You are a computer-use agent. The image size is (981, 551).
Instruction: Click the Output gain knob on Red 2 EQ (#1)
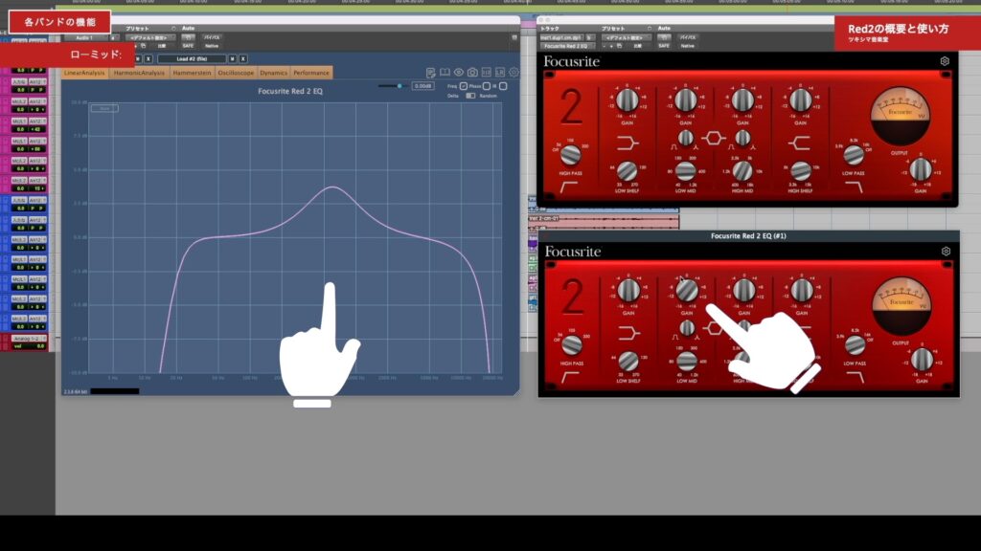pos(922,360)
